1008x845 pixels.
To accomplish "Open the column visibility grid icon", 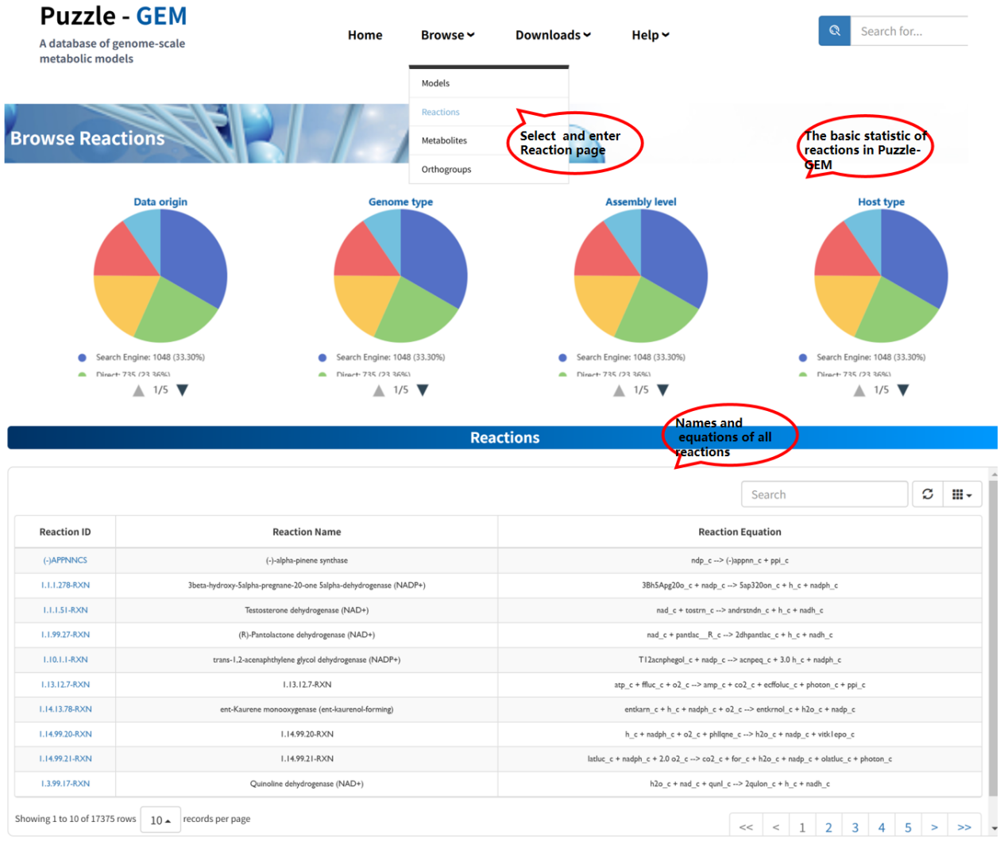I will (x=961, y=494).
